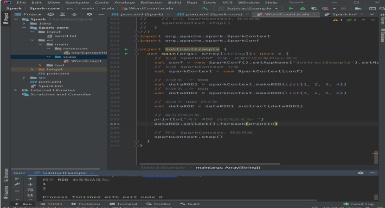The width and height of the screenshot is (385, 208).
Task: Minimize the Run tool window
Action: click(372, 173)
